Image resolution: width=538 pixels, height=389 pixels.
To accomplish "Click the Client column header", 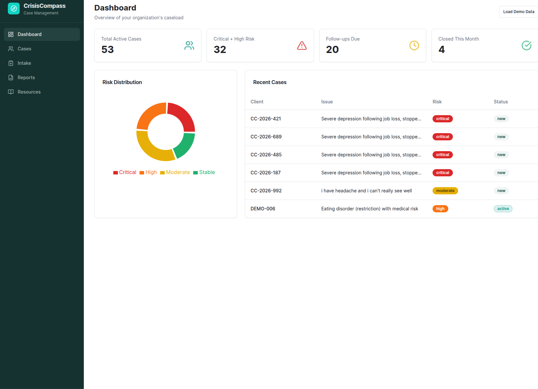I will tap(257, 102).
